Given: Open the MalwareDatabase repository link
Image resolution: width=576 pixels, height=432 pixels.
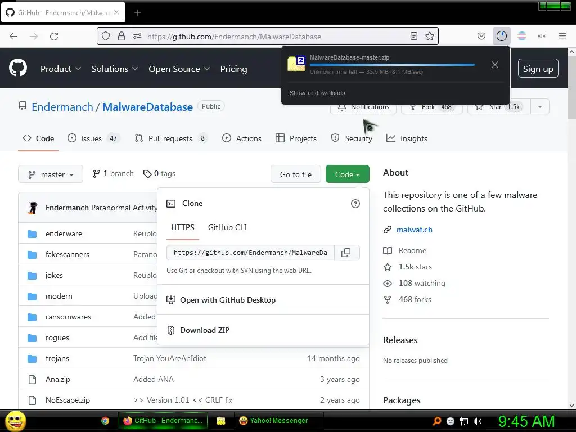Looking at the screenshot, I should [x=148, y=107].
